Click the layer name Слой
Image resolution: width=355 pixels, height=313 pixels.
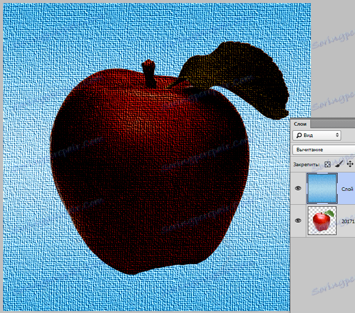tap(347, 189)
